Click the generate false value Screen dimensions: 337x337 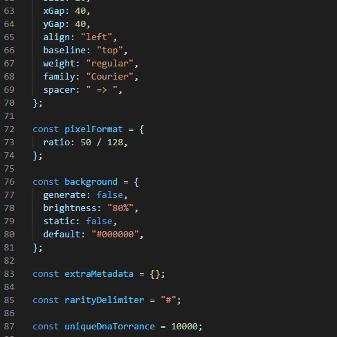(110, 195)
